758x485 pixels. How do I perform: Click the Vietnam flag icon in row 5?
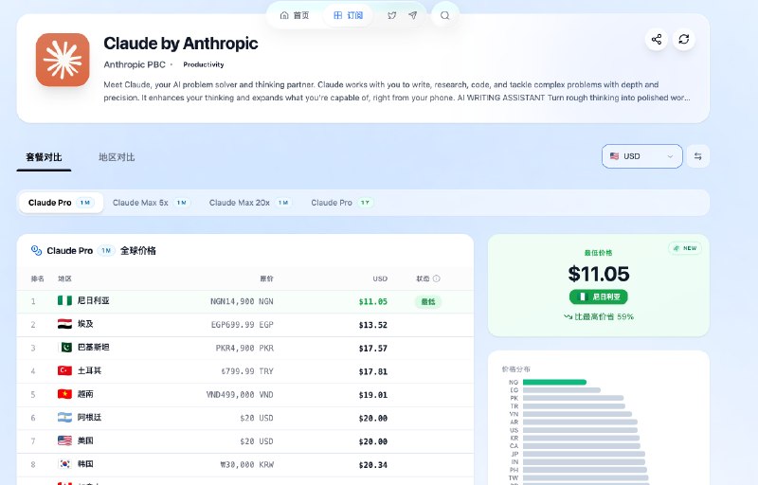click(x=64, y=394)
